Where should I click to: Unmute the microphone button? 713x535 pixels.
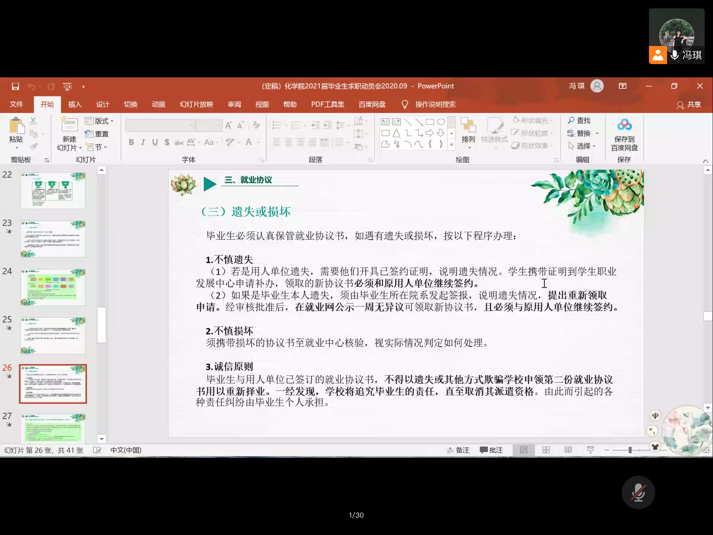point(638,493)
